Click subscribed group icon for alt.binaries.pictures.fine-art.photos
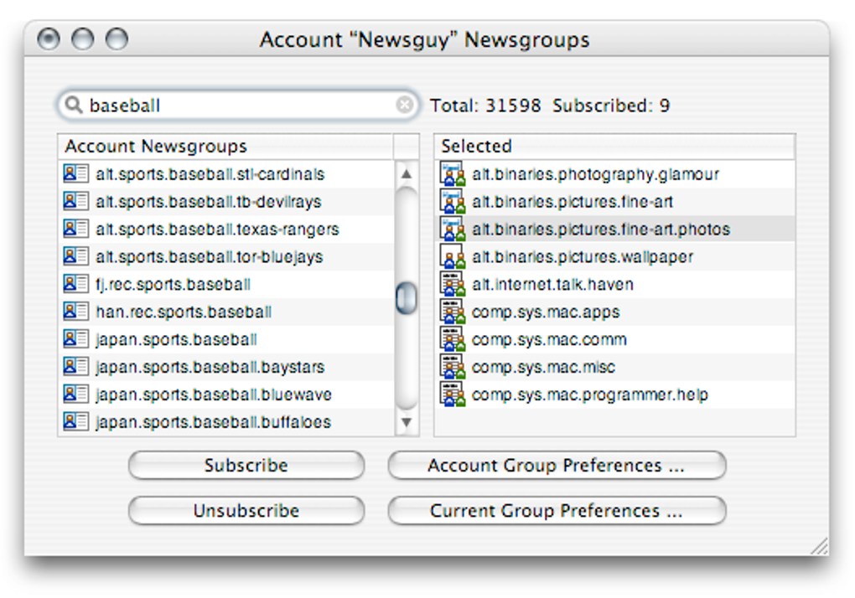The width and height of the screenshot is (855, 598). [453, 229]
